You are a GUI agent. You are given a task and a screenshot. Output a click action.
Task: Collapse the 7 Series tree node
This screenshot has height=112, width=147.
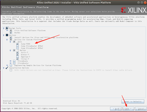[x=10, y=50]
